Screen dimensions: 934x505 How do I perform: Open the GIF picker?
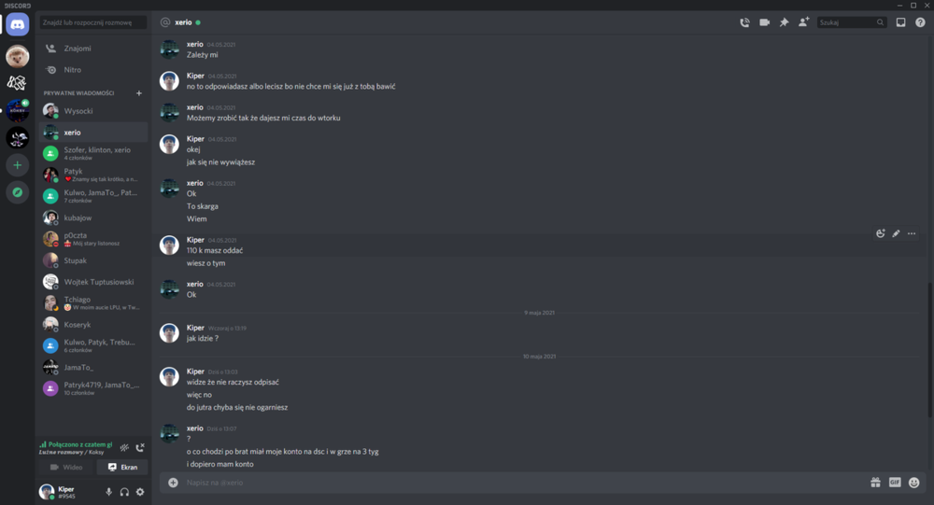coord(895,483)
